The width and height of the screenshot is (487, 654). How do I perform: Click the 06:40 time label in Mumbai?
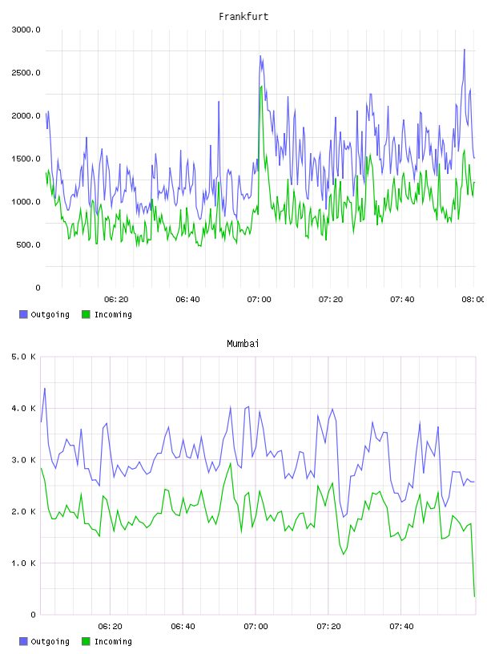point(183,627)
